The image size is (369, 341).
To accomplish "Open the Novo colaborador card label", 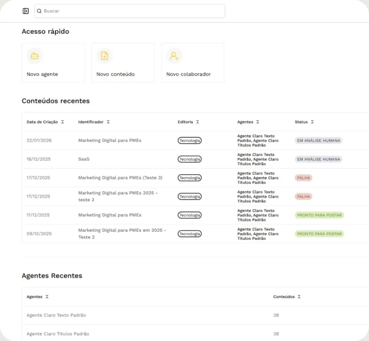I will [189, 74].
